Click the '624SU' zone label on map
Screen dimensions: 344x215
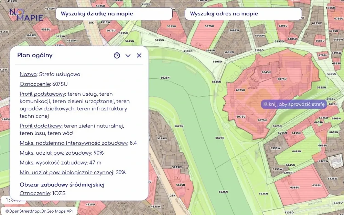[266, 72]
